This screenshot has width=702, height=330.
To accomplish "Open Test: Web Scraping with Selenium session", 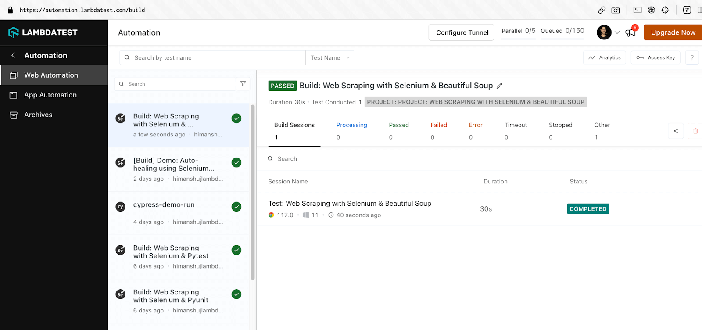I will [350, 204].
